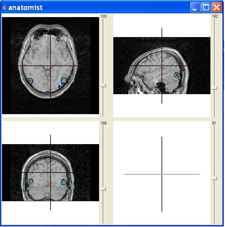Screen dimensions: 225x227
Task: Click the crosshair center in axial view
Action: coord(51,66)
